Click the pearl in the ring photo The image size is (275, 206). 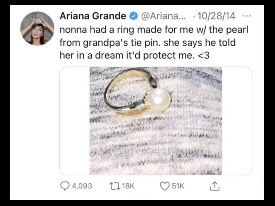tap(159, 99)
